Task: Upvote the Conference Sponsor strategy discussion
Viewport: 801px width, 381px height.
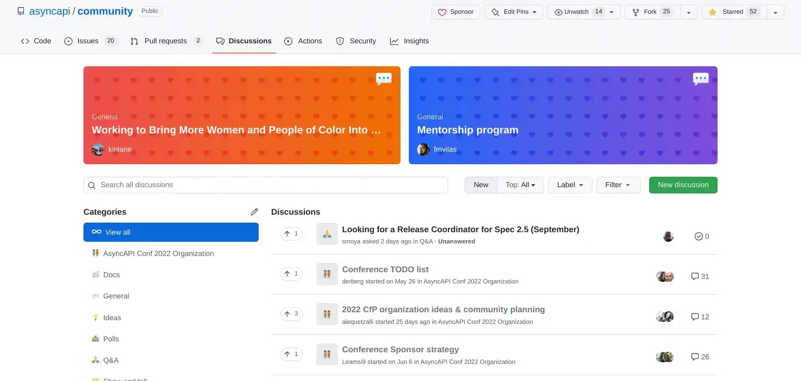Action: coord(291,354)
